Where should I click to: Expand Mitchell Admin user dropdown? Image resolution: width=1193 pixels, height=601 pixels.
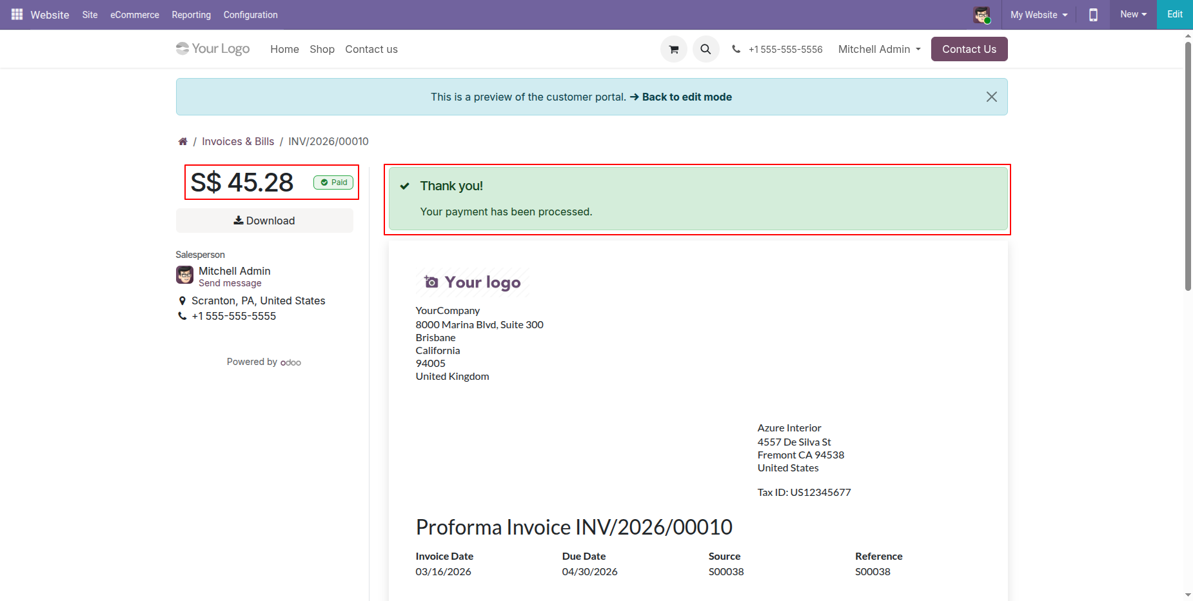pos(879,49)
